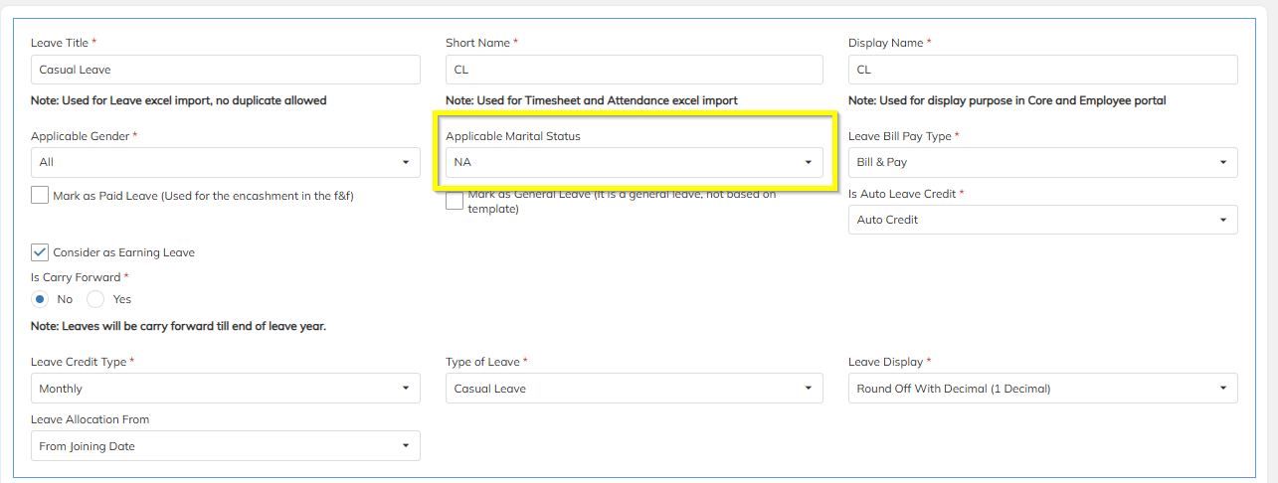The height and width of the screenshot is (483, 1278).
Task: Click the Short Name text field
Action: tap(634, 70)
